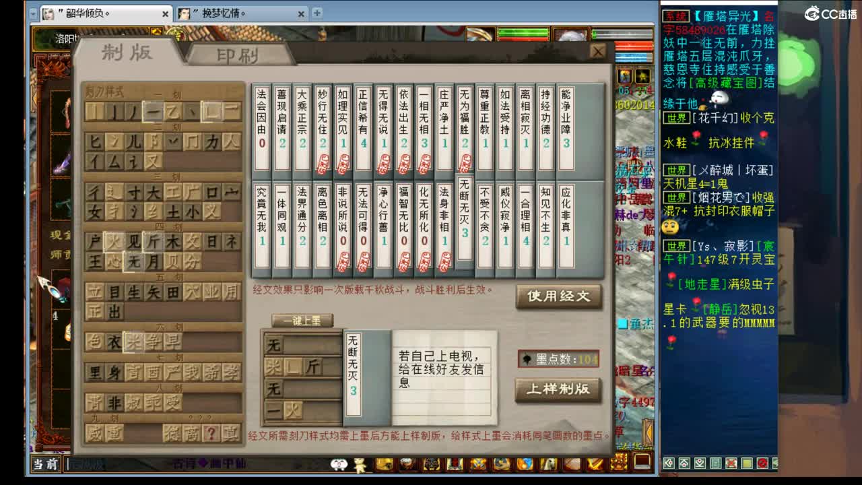Select the 土 carving stroke tile
862x485 pixels.
coord(173,212)
